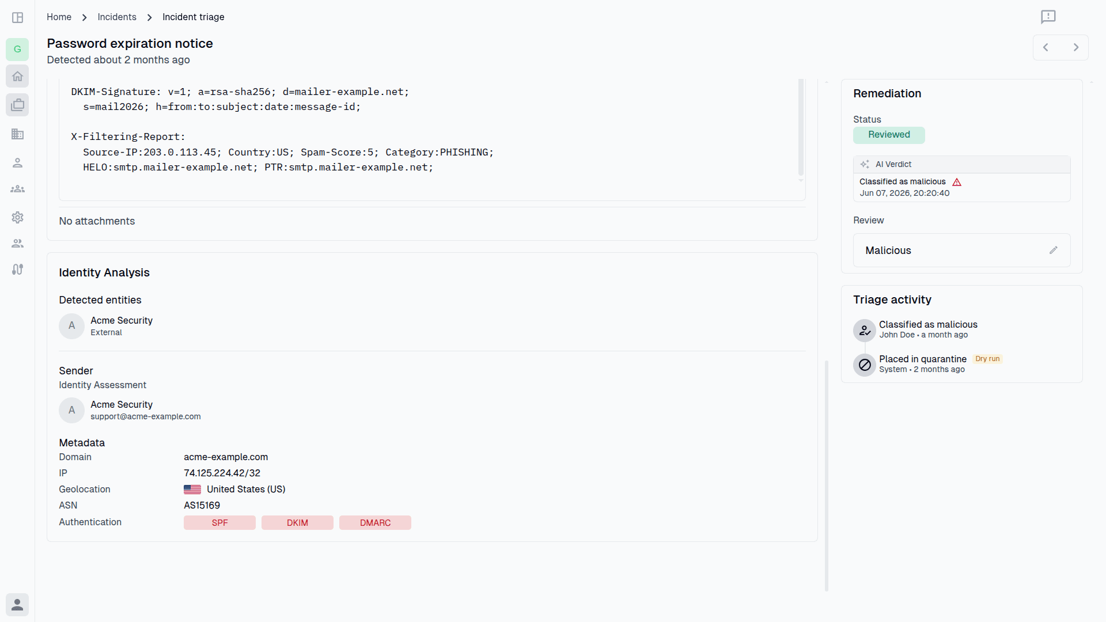Image resolution: width=1106 pixels, height=622 pixels.
Task: Click the malicious warning triangle icon
Action: click(957, 182)
